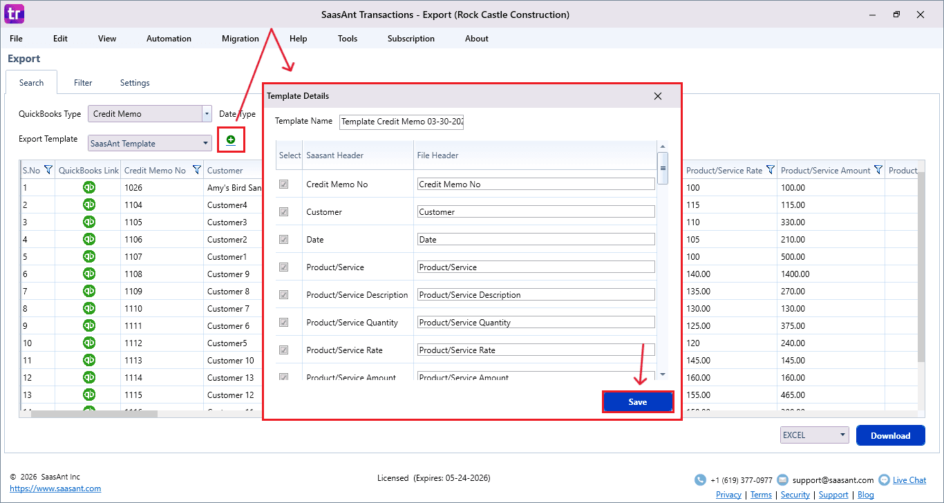Click the Product/Service Amount filter icon
944x503 pixels.
pos(878,170)
